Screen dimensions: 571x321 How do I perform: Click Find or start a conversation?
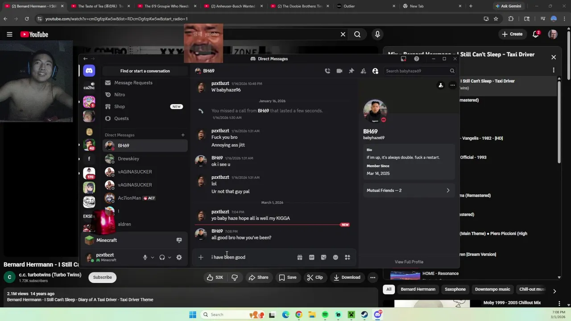[145, 71]
